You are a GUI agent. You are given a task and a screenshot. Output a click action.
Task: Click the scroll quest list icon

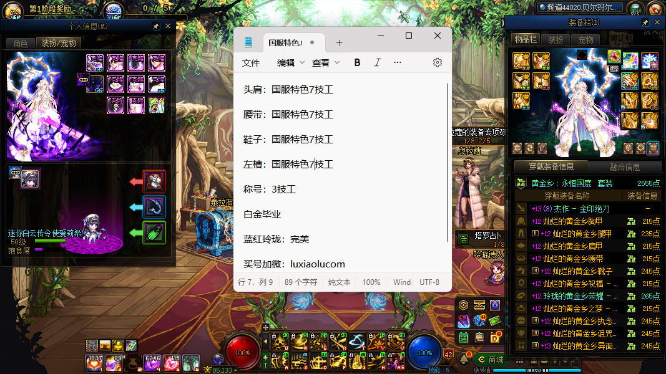tap(479, 337)
